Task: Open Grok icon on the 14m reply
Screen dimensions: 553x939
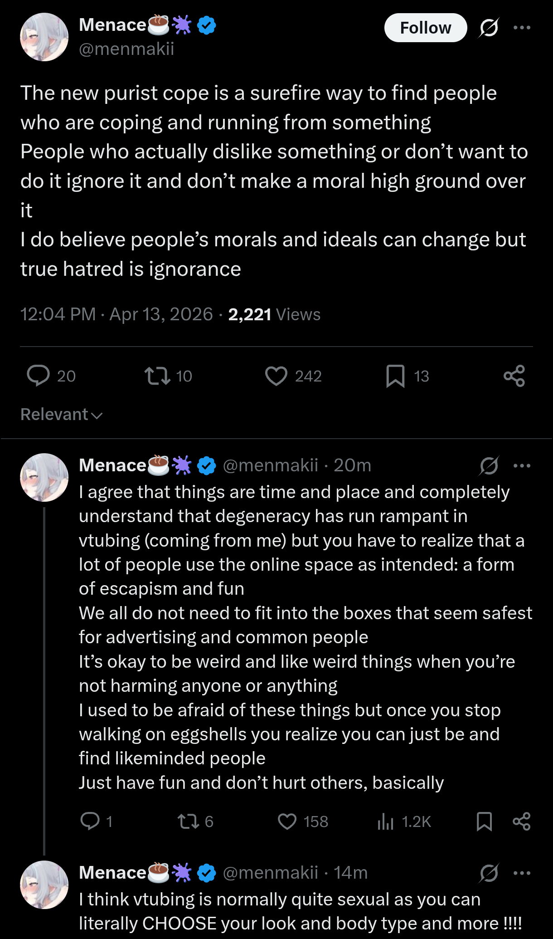Action: [489, 873]
